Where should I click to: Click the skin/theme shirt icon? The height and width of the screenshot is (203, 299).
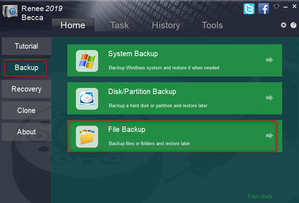[276, 6]
